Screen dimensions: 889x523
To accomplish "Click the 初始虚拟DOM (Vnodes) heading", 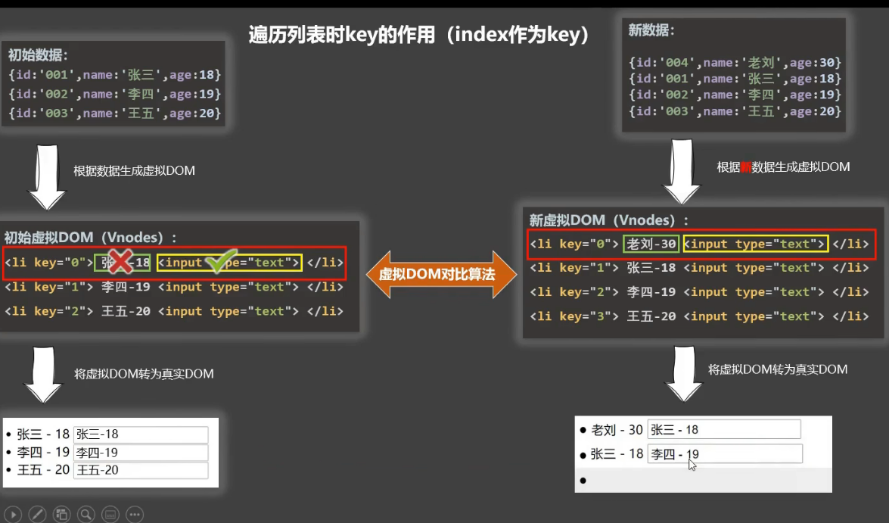I will point(91,237).
